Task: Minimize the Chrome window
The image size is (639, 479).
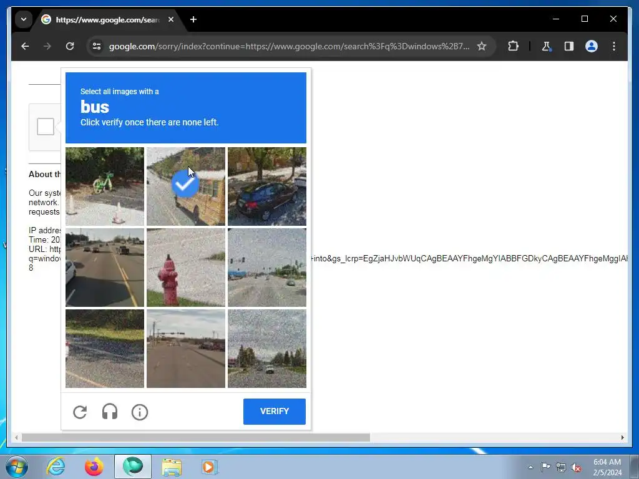Action: (x=556, y=19)
